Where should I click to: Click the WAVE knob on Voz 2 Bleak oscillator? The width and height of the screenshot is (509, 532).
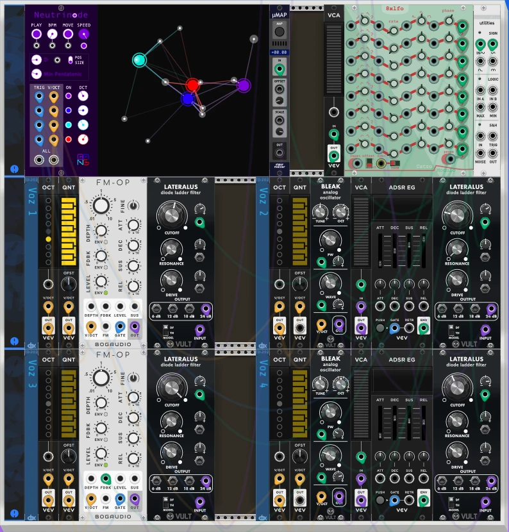pos(330,282)
